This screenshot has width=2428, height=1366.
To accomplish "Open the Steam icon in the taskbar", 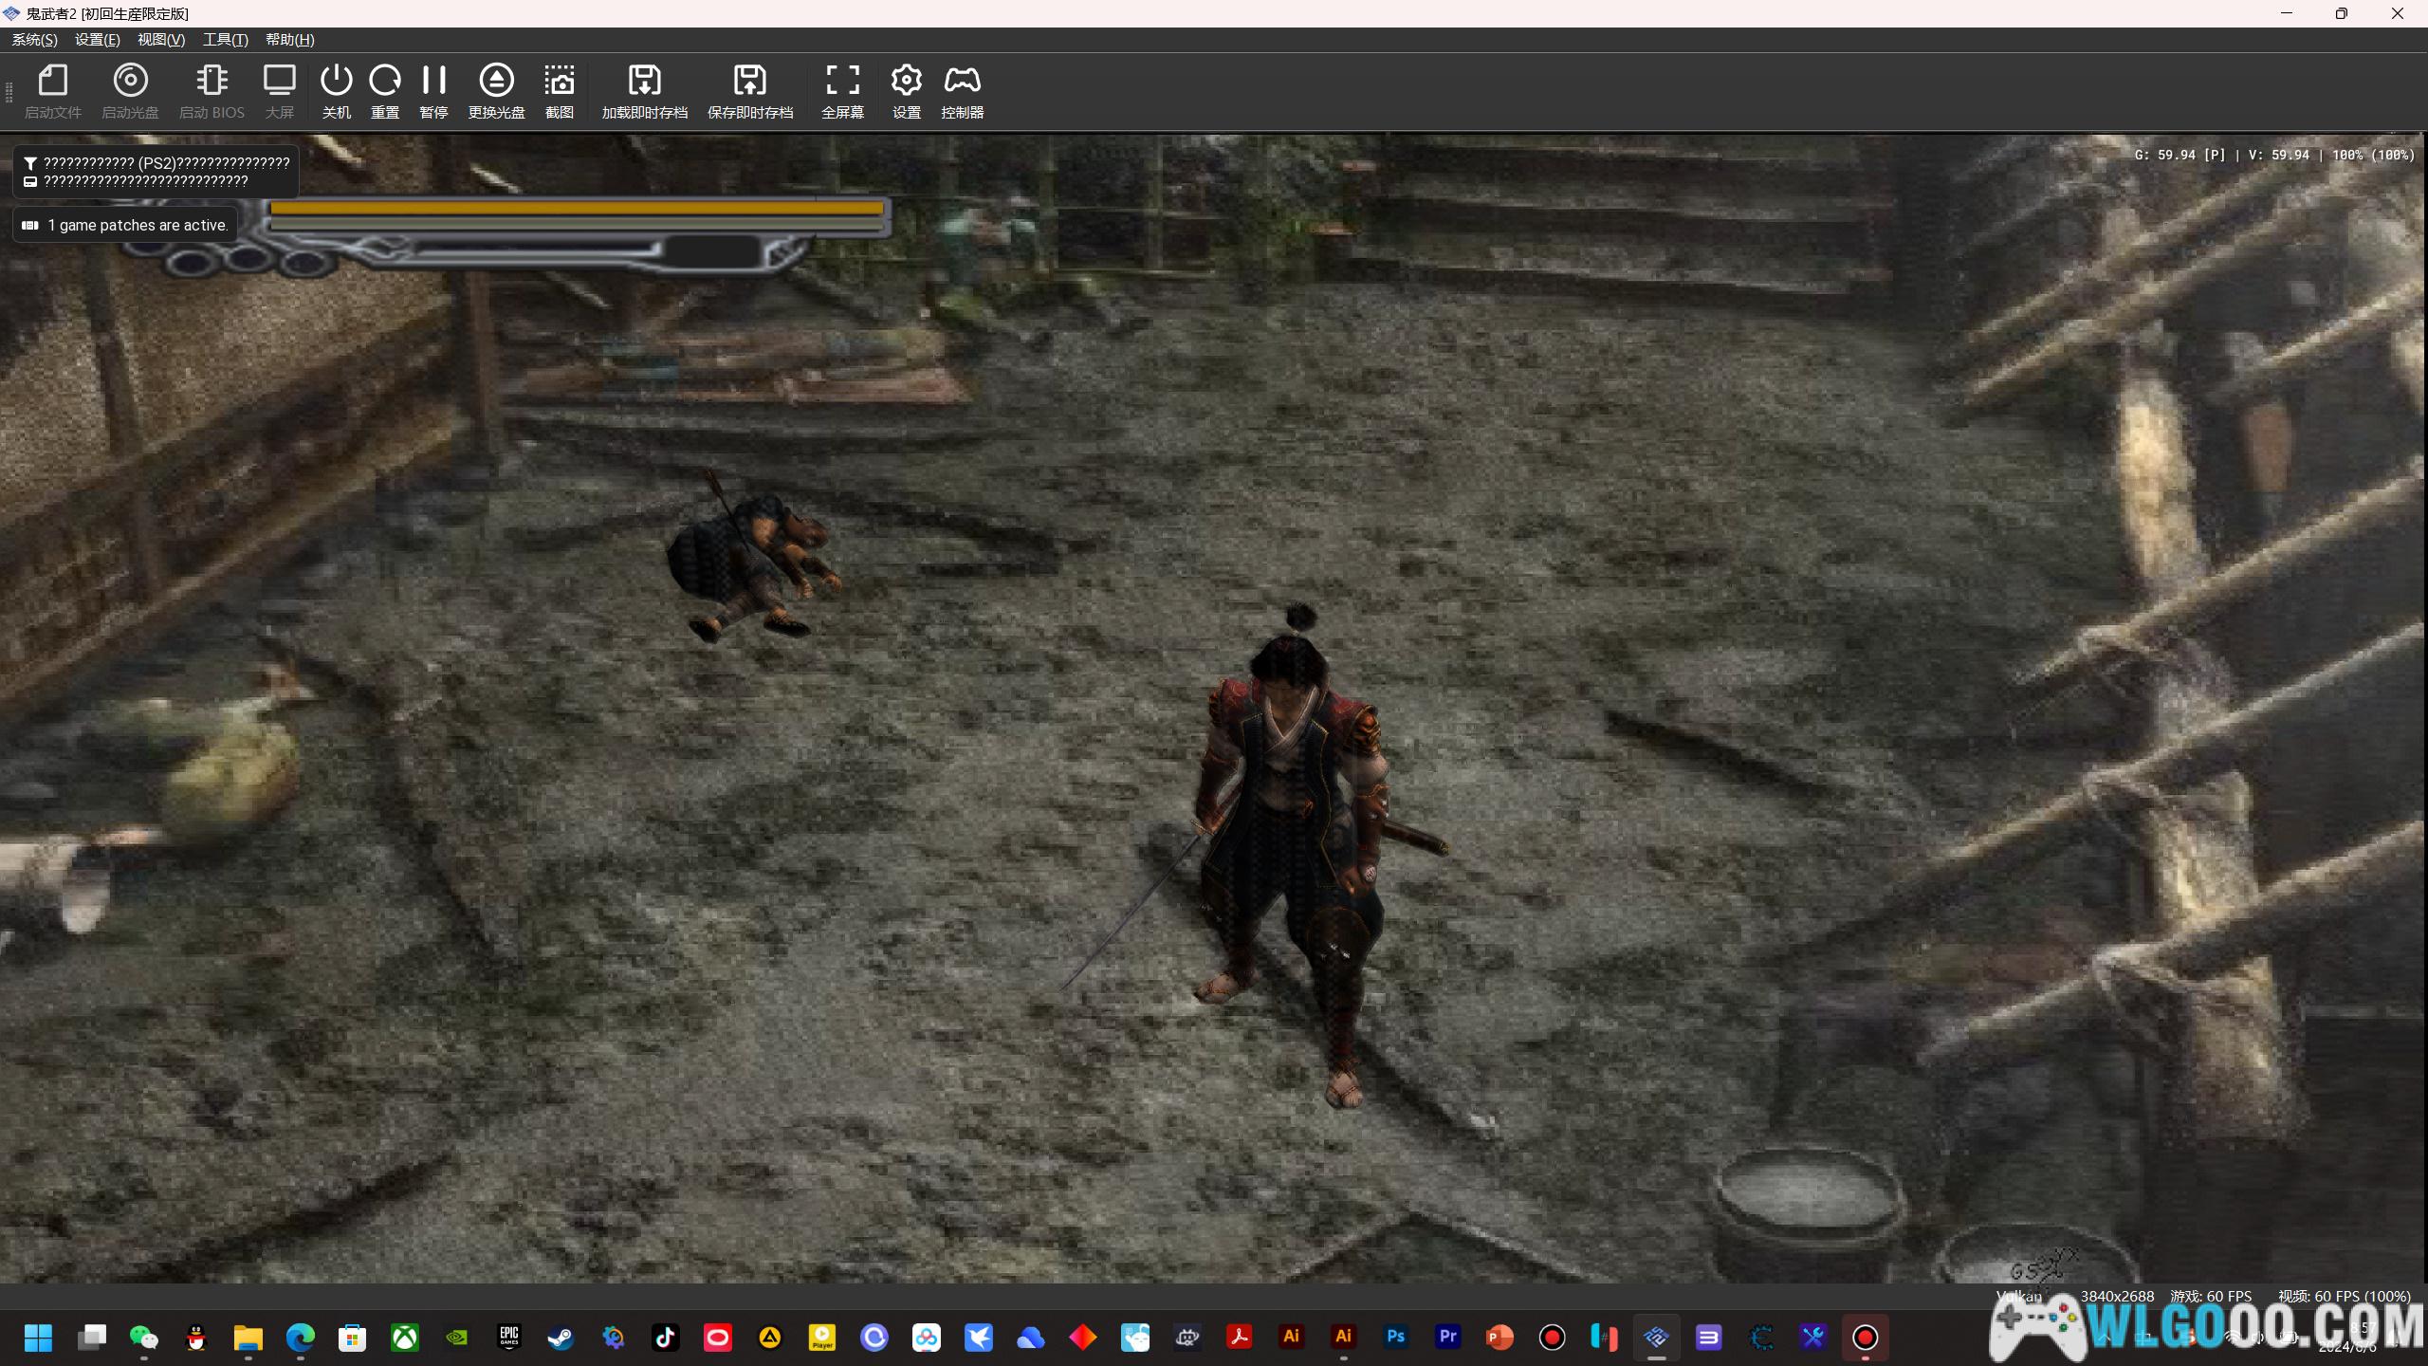I will point(561,1338).
